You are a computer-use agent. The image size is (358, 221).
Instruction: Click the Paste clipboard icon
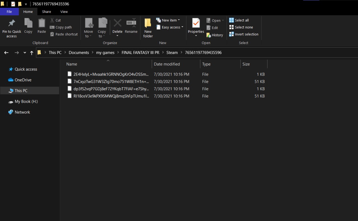[x=42, y=23]
